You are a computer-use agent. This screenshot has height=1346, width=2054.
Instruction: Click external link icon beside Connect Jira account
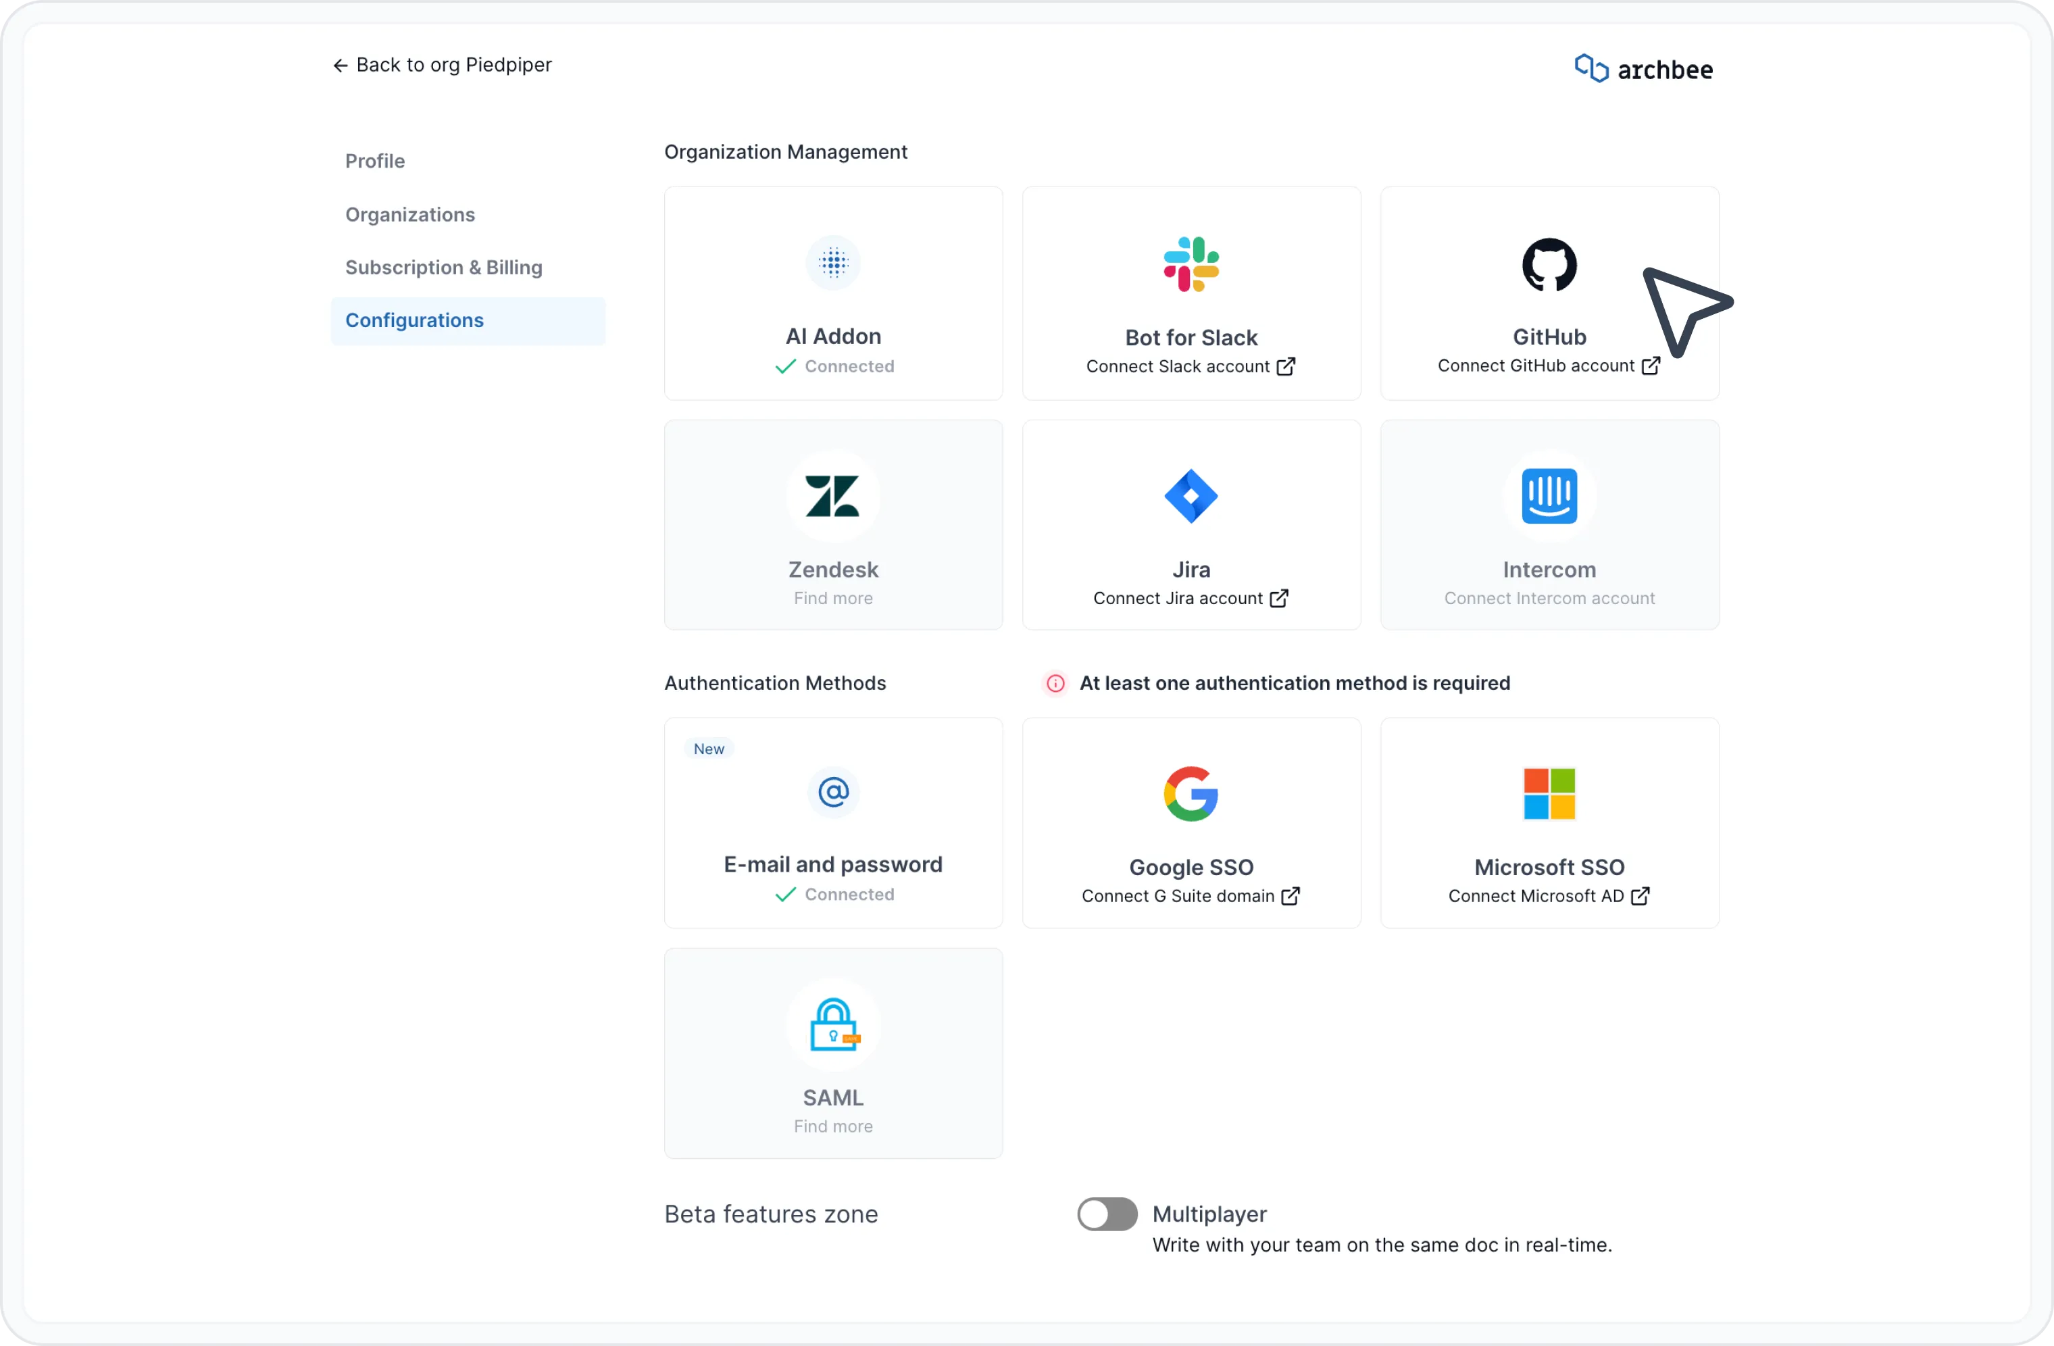click(1279, 598)
